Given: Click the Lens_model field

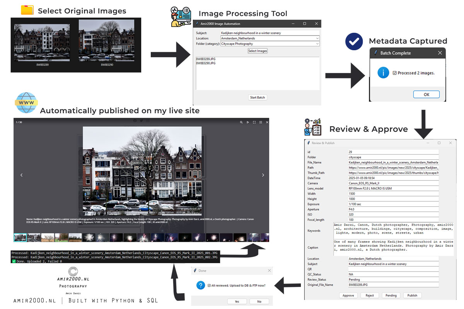Looking at the screenshot, I should pyautogui.click(x=393, y=188).
